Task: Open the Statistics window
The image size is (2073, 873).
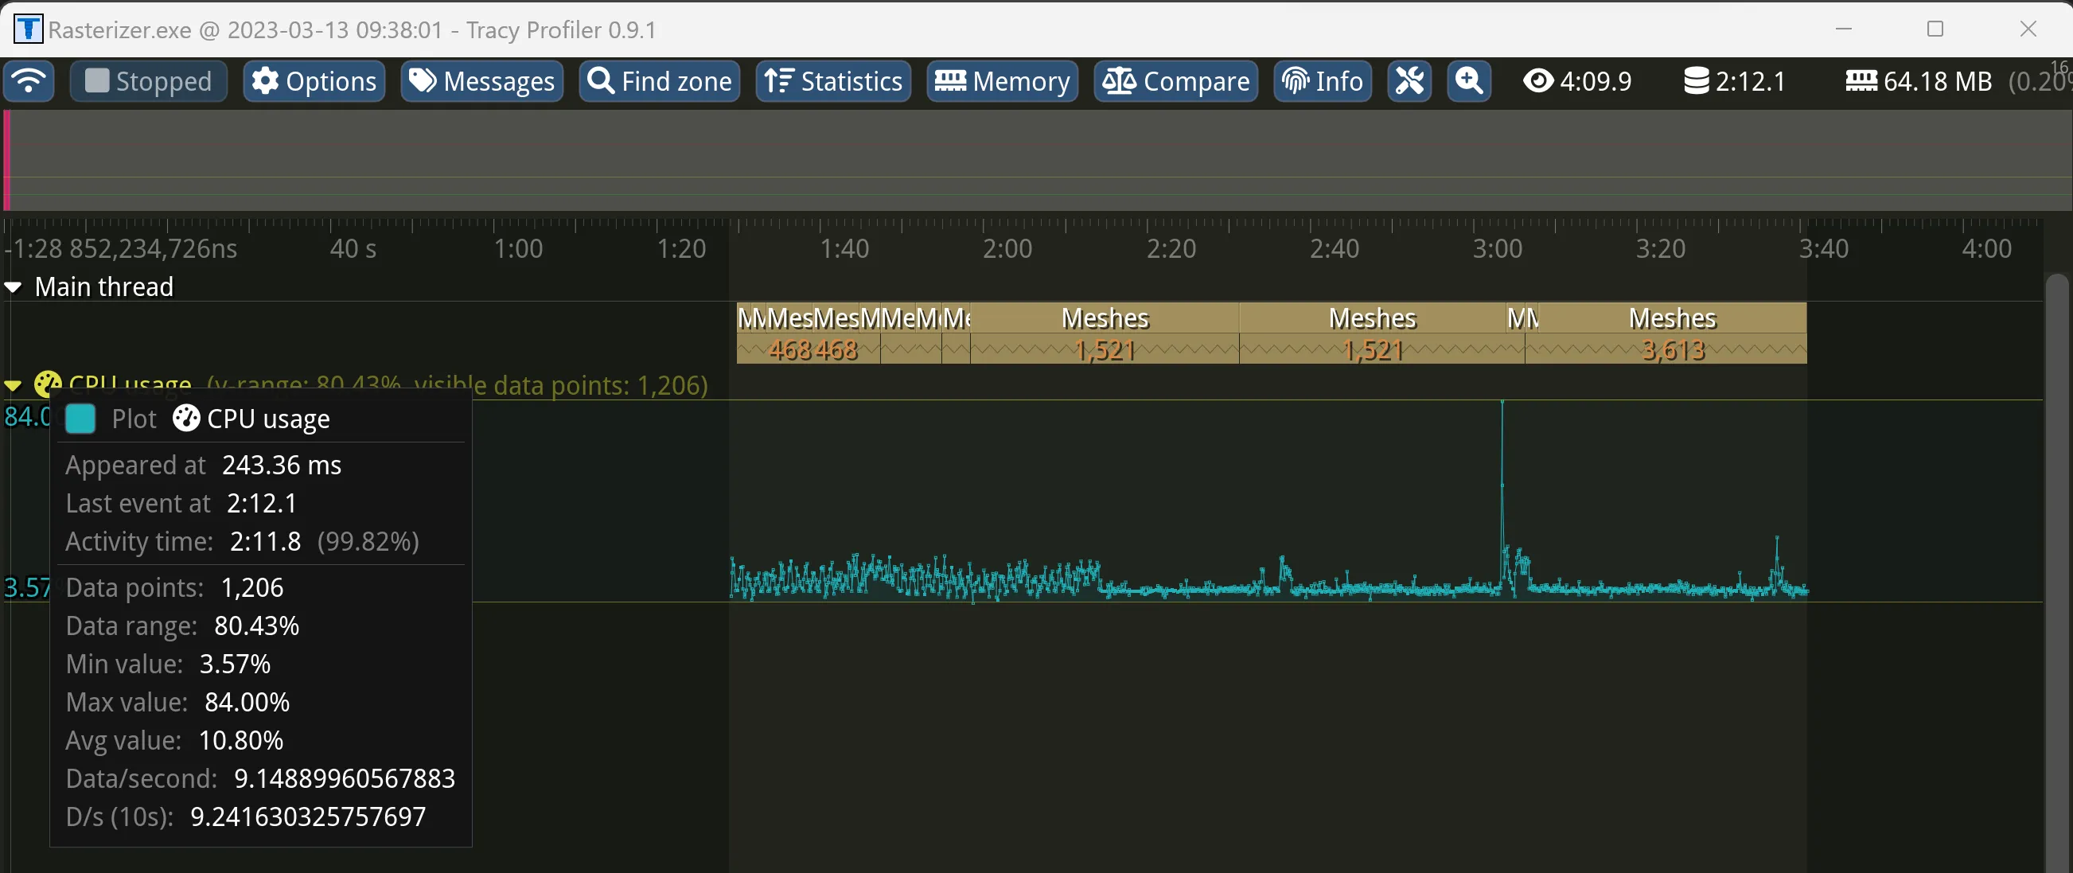Action: pyautogui.click(x=833, y=80)
